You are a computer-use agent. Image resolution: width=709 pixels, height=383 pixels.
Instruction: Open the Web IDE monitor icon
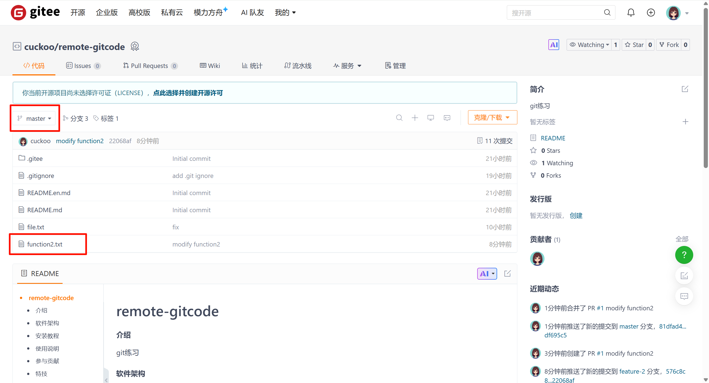(430, 118)
